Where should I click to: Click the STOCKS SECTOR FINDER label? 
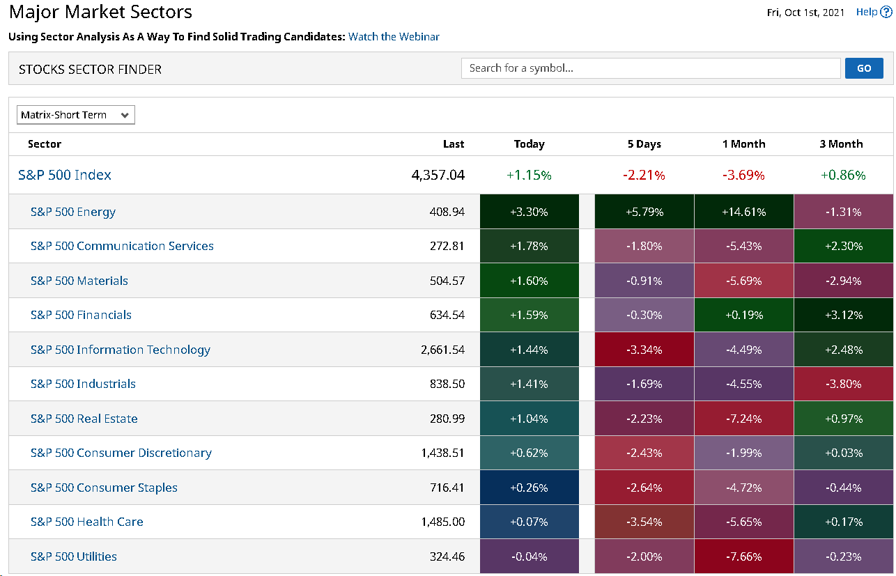[x=90, y=69]
